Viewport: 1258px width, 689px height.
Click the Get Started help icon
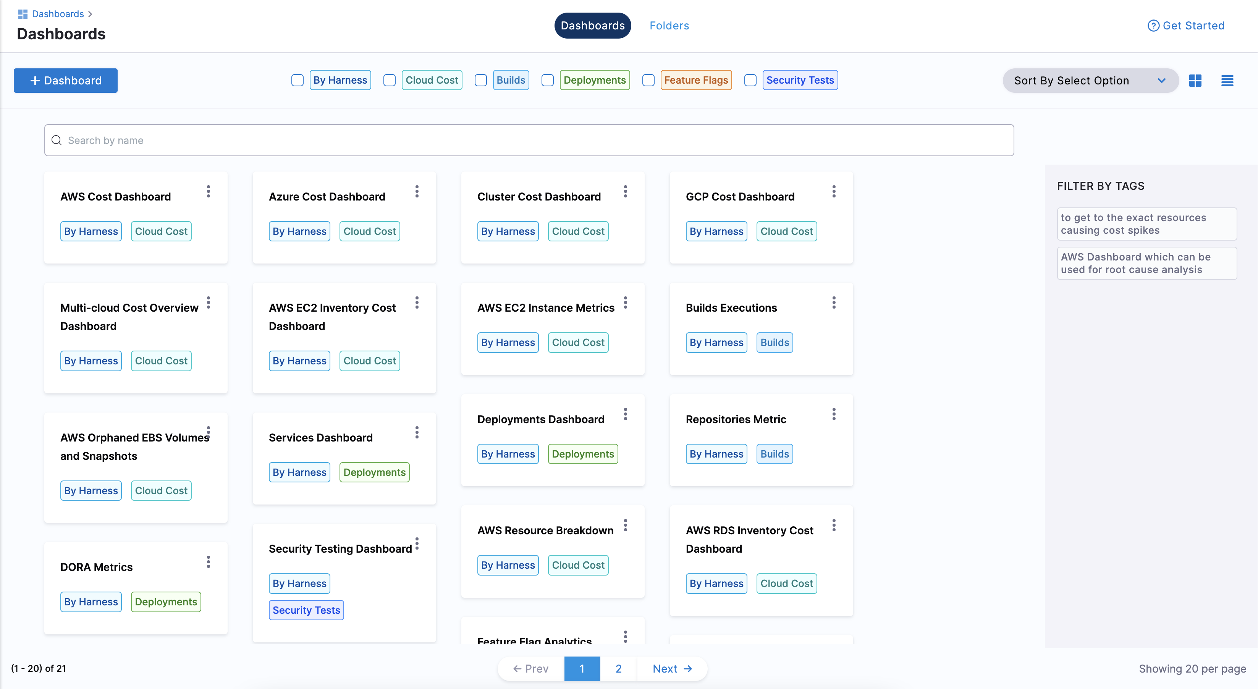(x=1153, y=26)
